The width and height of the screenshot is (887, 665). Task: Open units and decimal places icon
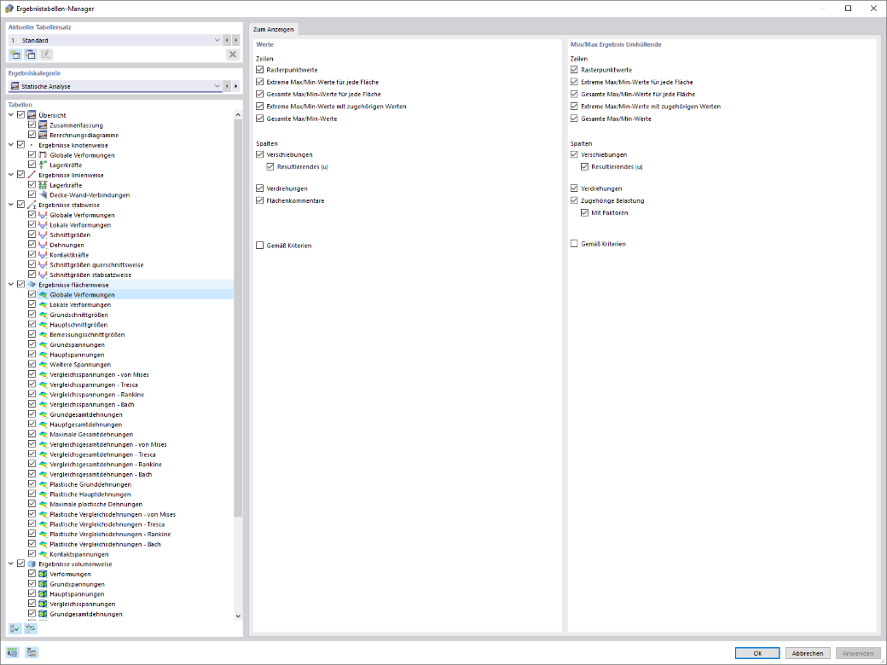tap(13, 652)
